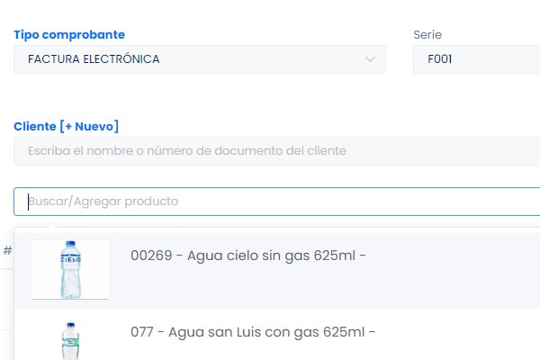
Task: Click the 625ml text in Agua cielo row
Action: tap(334, 256)
